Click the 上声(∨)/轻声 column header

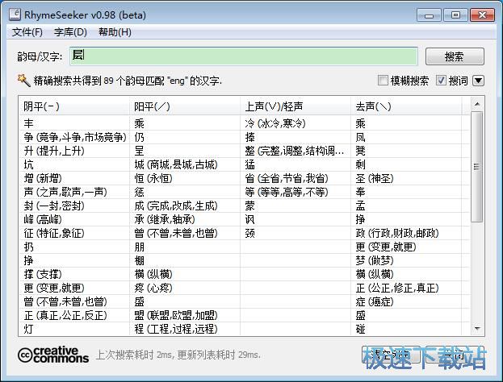(296, 106)
